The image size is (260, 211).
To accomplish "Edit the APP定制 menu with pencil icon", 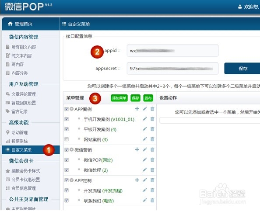I will (x=145, y=180).
